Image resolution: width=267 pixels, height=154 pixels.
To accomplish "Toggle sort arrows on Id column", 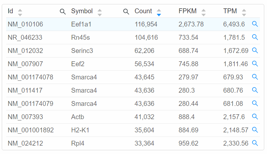I will [20, 13].
